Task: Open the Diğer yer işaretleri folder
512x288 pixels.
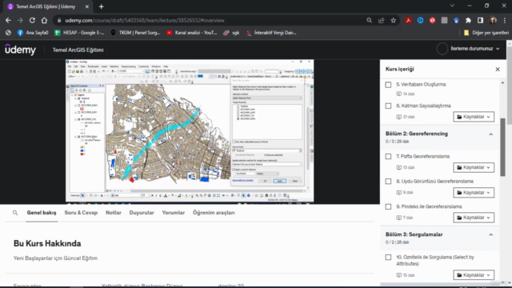Action: pos(486,33)
